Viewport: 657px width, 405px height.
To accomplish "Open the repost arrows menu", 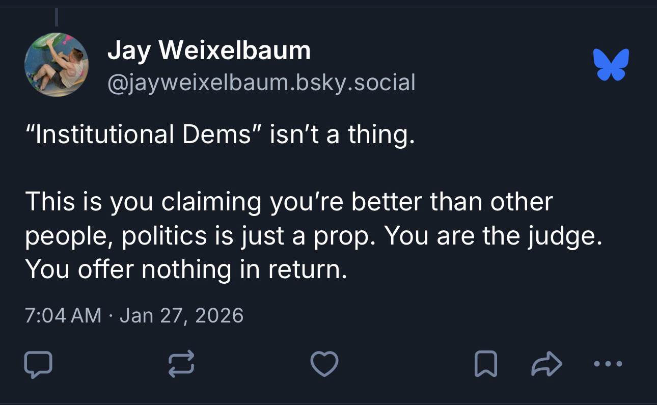I will pyautogui.click(x=181, y=364).
